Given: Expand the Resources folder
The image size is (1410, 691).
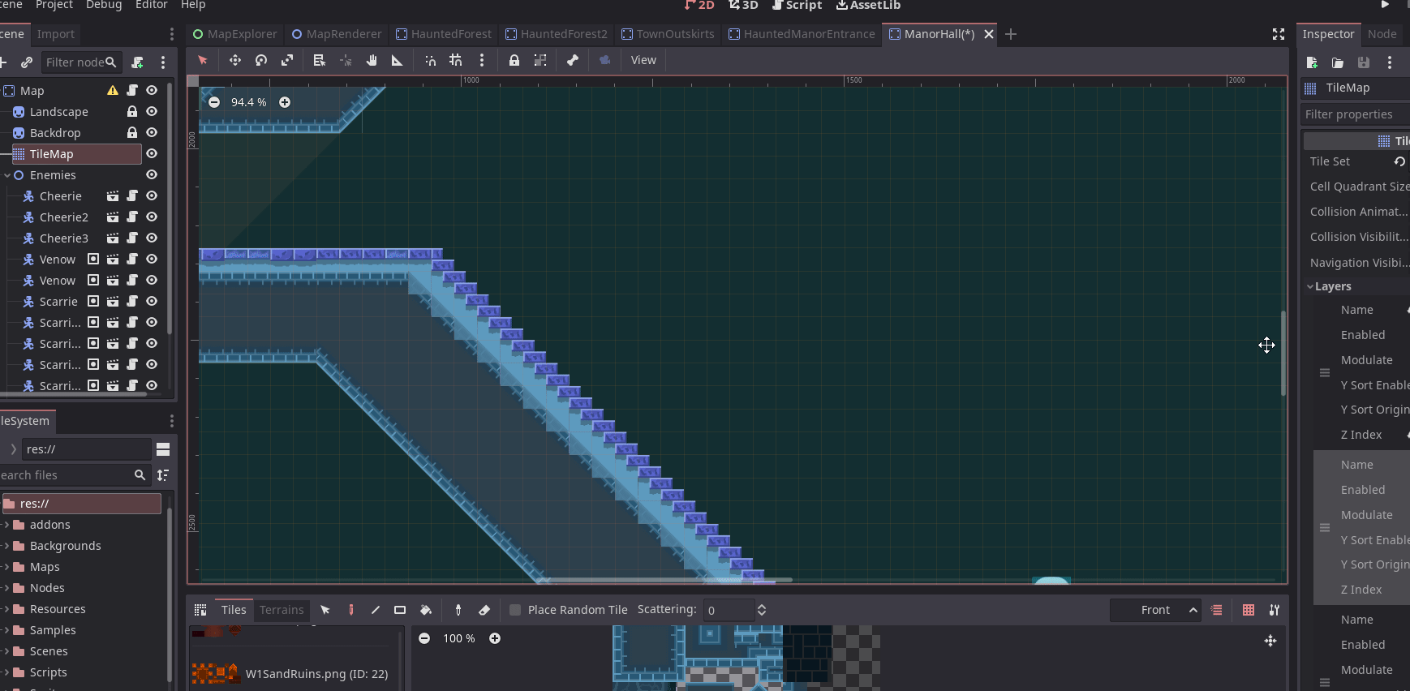Looking at the screenshot, I should tap(6, 609).
